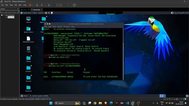Open the Parrot Menu button in bottom panel

[24, 96]
